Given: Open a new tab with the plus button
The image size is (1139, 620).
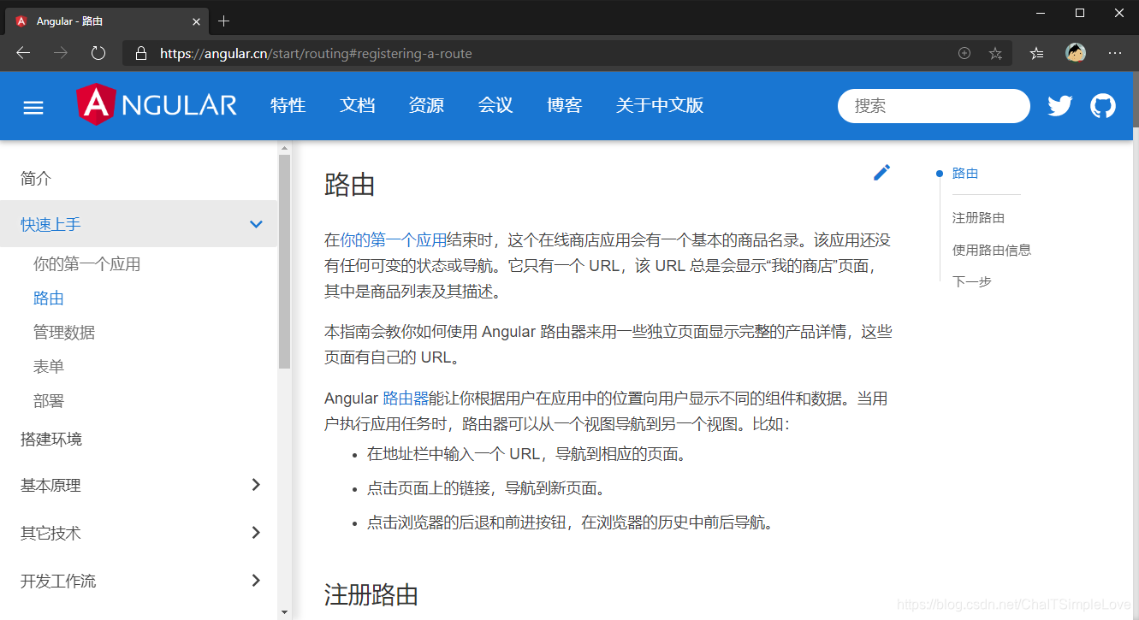Looking at the screenshot, I should tap(224, 21).
